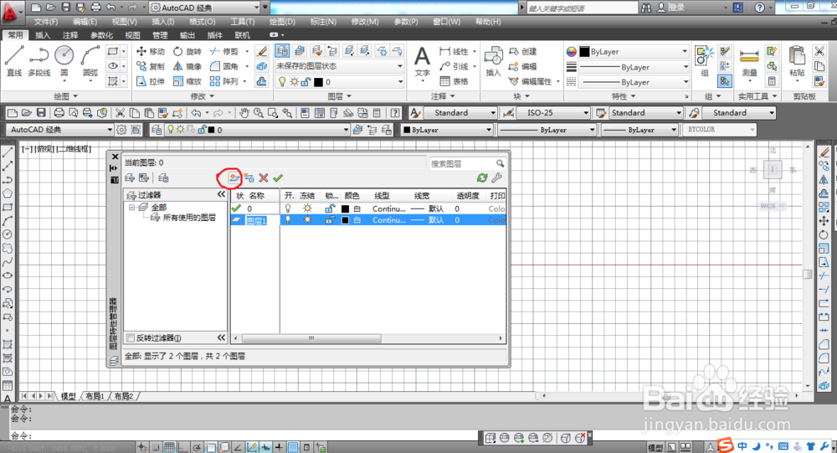
Task: Select the Polyline (多段线) tool
Action: (x=39, y=61)
